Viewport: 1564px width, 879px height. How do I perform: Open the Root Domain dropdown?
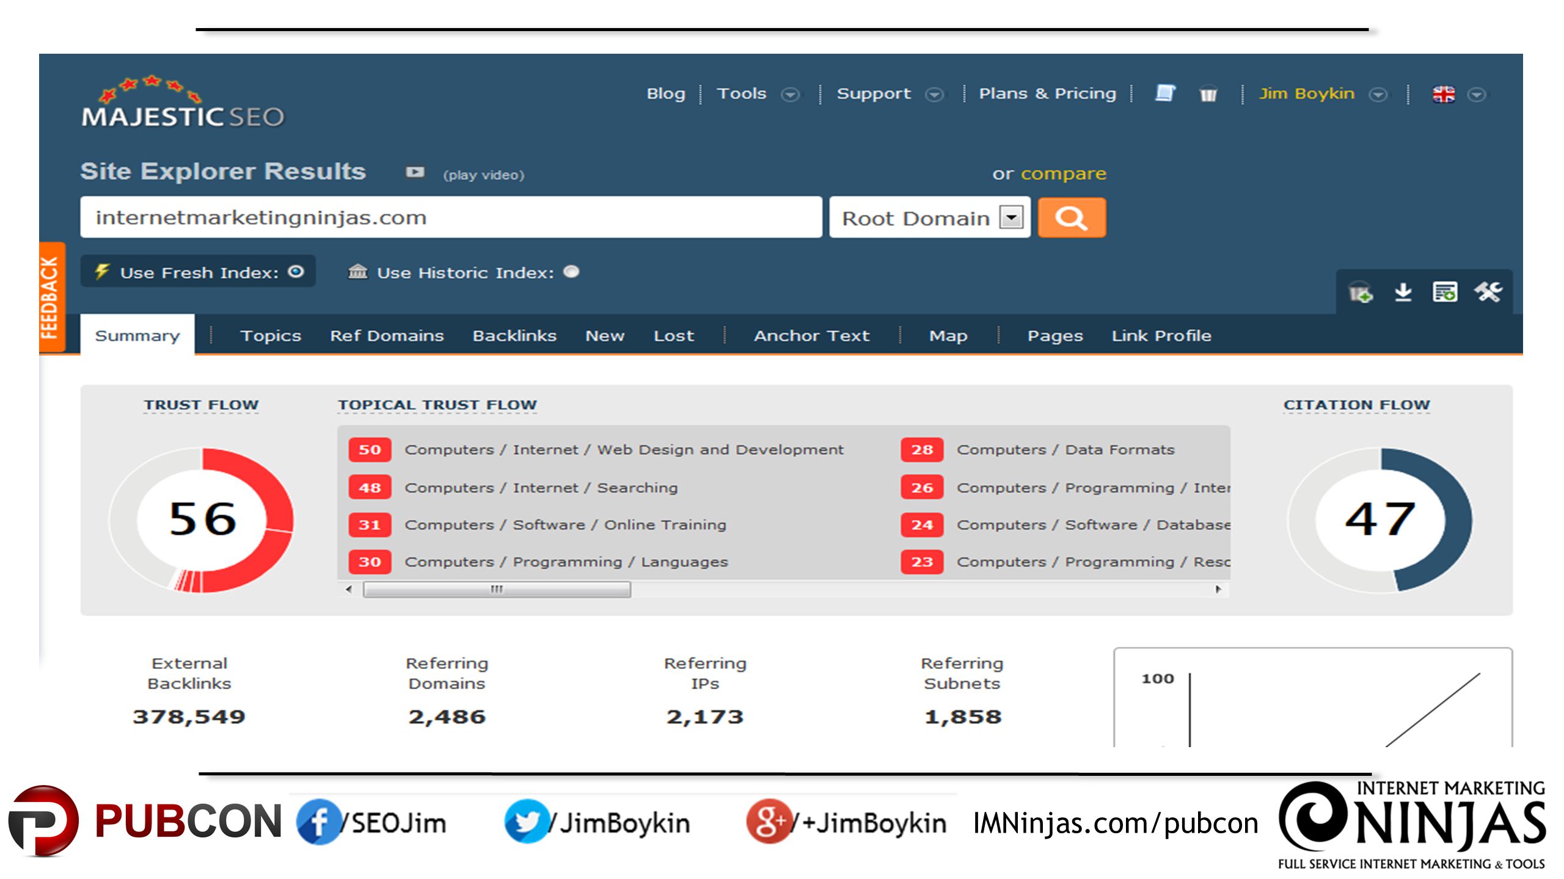[930, 217]
